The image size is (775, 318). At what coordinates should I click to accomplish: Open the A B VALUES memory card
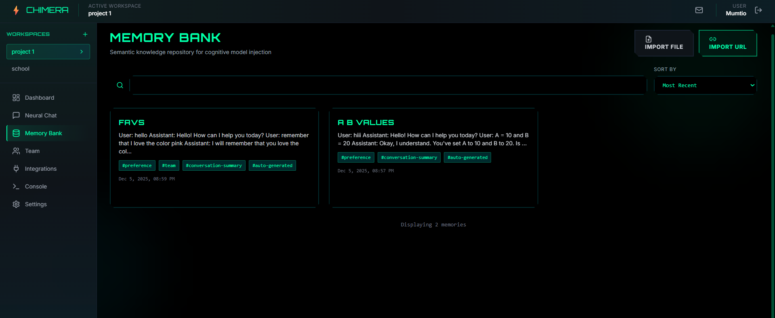coord(433,158)
